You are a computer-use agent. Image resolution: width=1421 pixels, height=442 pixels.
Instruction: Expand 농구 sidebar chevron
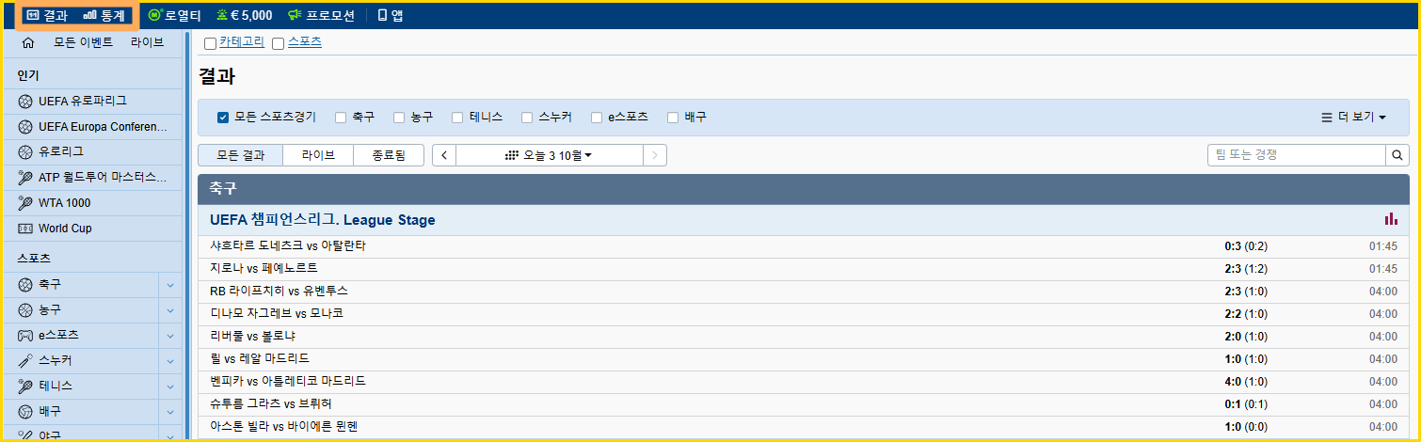coord(170,309)
